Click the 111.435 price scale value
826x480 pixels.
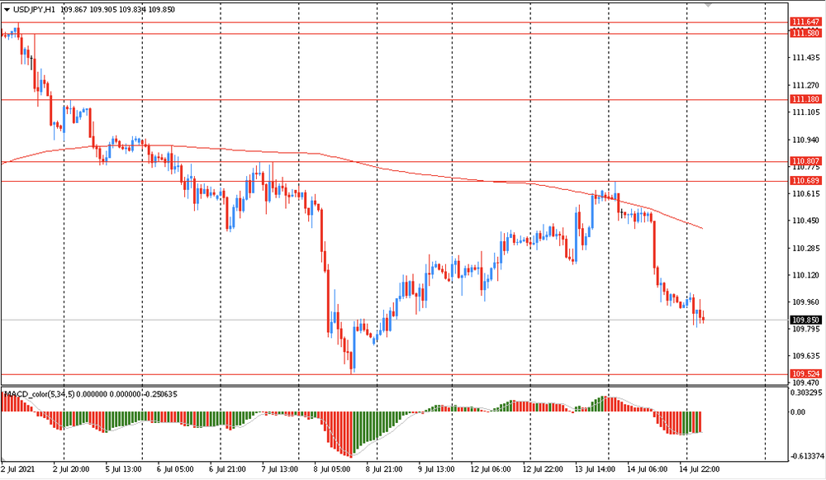(806, 58)
